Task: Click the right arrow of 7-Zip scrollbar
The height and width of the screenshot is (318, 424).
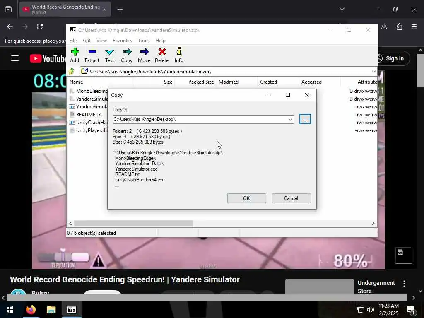Action: [x=373, y=223]
